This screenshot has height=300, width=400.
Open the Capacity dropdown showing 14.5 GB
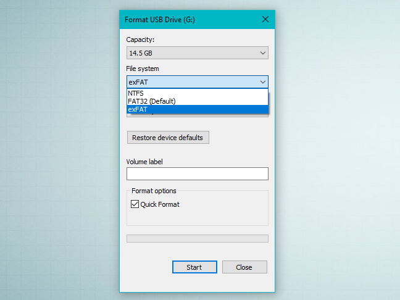click(197, 53)
